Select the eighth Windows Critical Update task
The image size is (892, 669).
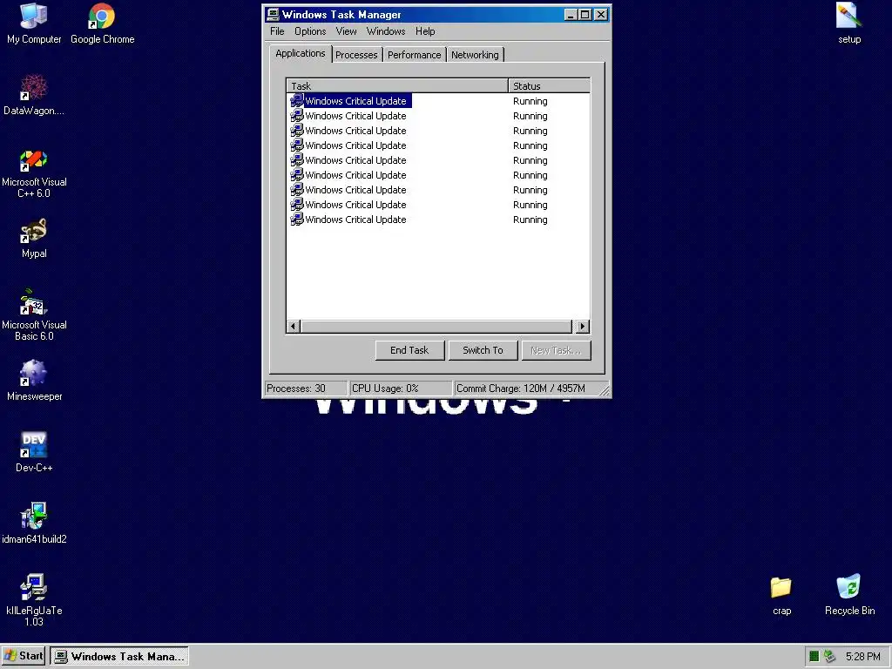pos(438,205)
